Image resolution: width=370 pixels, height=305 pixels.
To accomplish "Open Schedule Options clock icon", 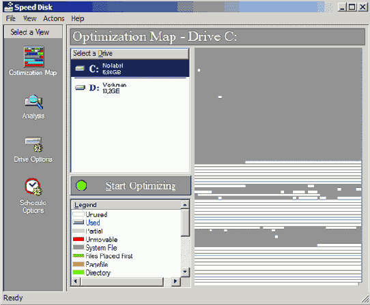I will pyautogui.click(x=33, y=187).
